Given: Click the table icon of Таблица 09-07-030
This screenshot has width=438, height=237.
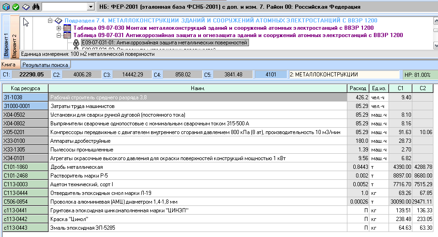Looking at the screenshot, I should tap(67, 28).
